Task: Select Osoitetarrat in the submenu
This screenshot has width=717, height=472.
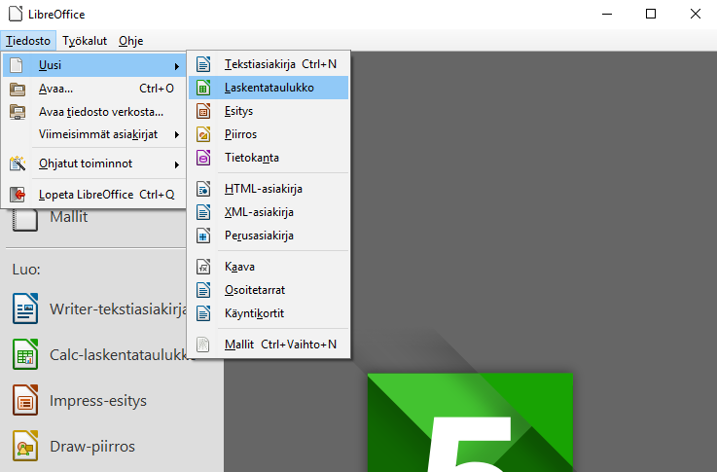Action: (254, 290)
